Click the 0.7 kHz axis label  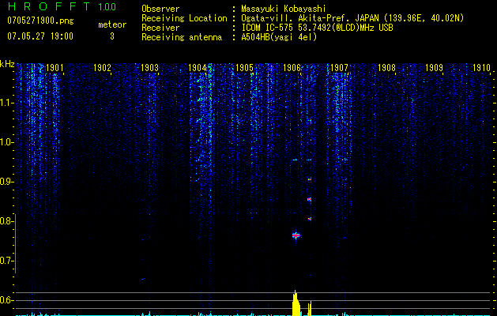click(6, 261)
